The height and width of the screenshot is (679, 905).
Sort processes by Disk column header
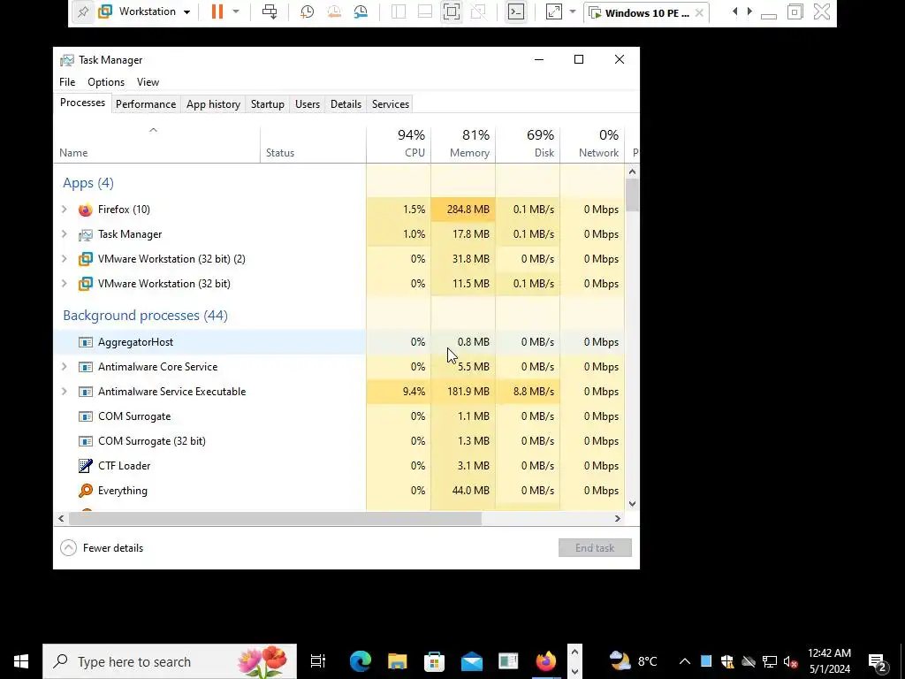click(528, 143)
